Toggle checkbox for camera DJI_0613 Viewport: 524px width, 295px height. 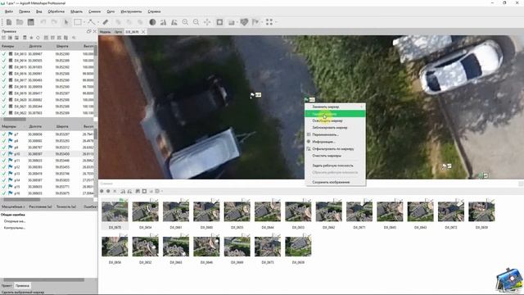click(x=4, y=54)
